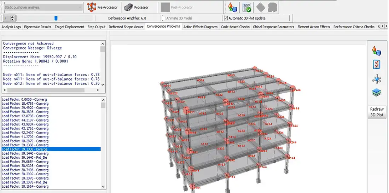Screen dimensions: 389x193
Task: Switch to the Analysis Logs tab
Action: click(11, 27)
